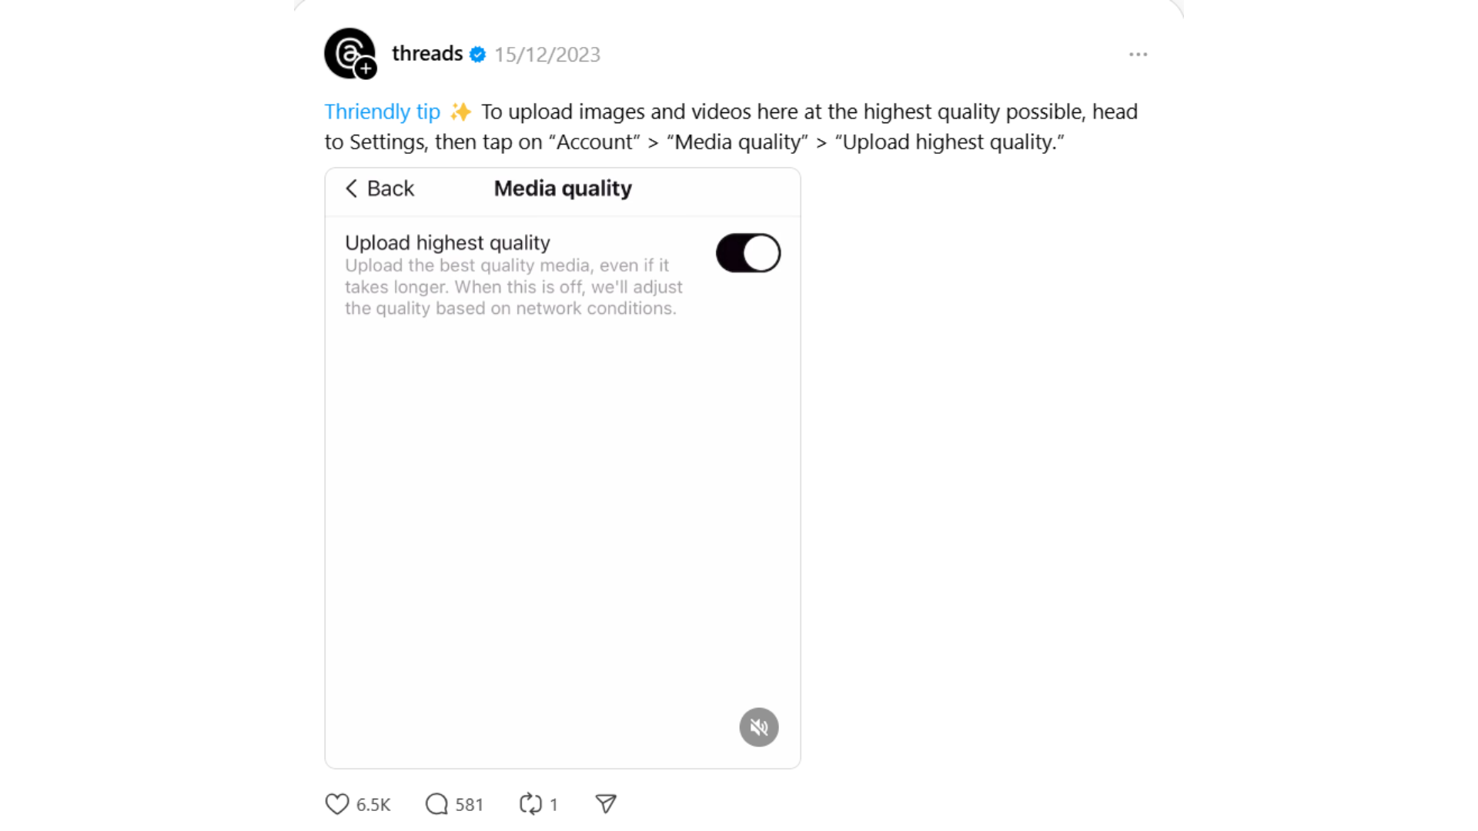Like the post showing 6.5K likes
The image size is (1478, 831).
[x=336, y=803]
